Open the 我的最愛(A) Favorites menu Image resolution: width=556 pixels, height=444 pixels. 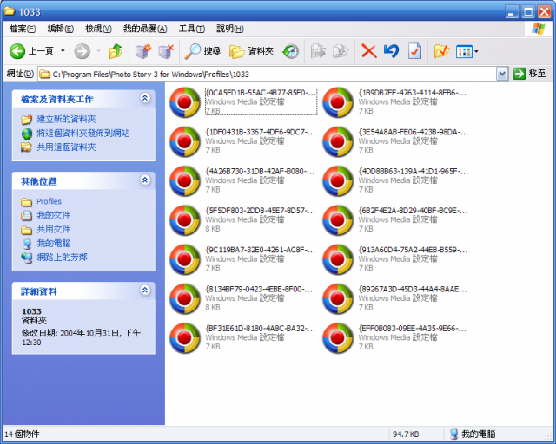[145, 29]
